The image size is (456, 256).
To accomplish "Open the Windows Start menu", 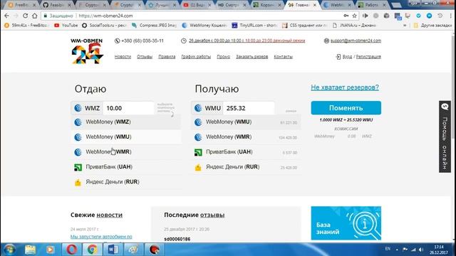I will coord(9,250).
